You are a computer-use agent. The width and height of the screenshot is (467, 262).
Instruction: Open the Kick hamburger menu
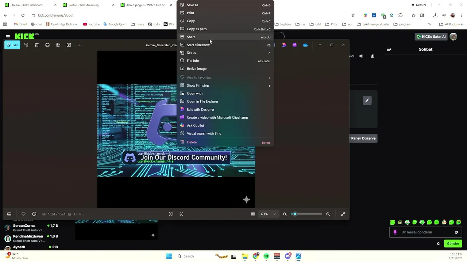8,37
